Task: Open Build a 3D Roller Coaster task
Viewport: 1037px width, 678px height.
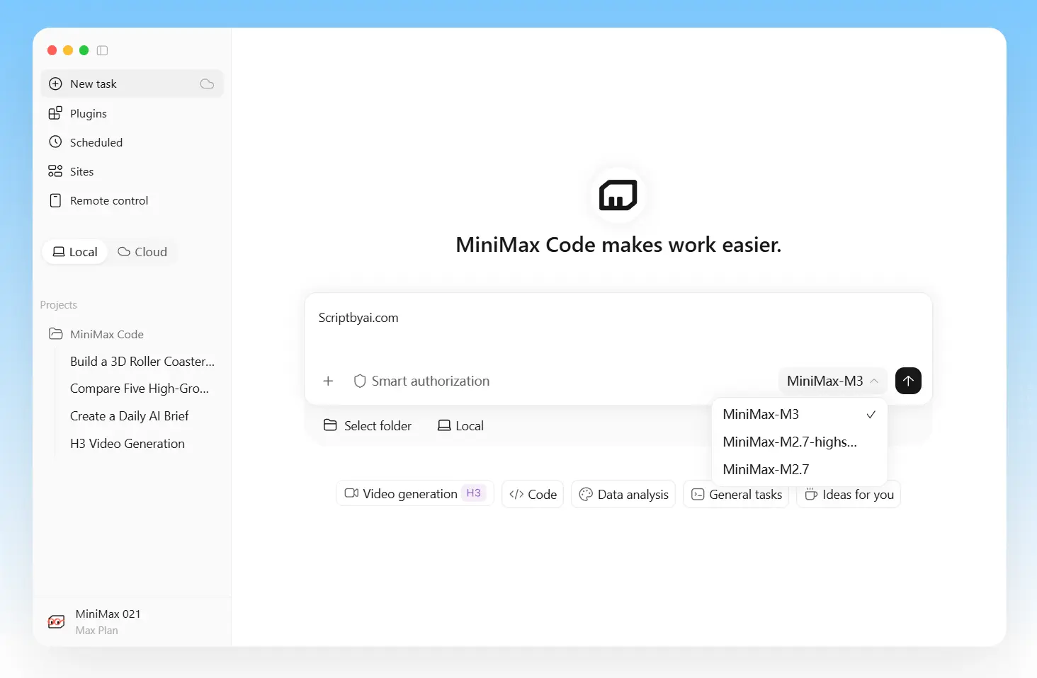Action: coord(142,362)
